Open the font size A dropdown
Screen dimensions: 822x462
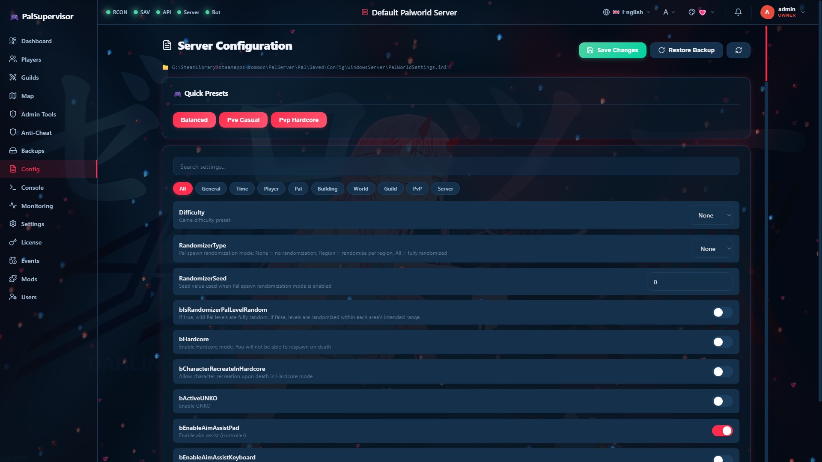coord(669,12)
